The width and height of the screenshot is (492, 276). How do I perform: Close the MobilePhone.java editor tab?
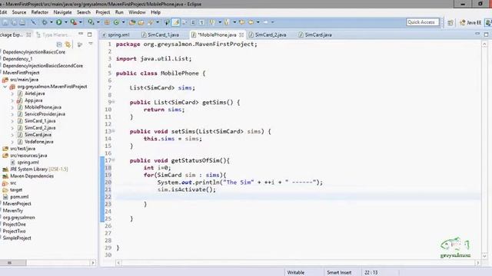point(241,34)
